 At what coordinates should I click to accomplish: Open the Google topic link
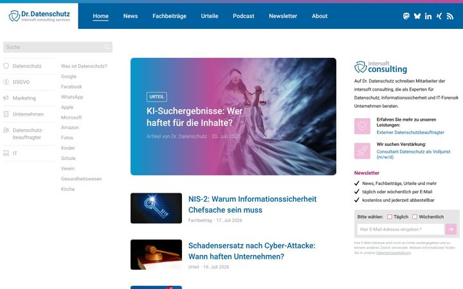coord(69,76)
